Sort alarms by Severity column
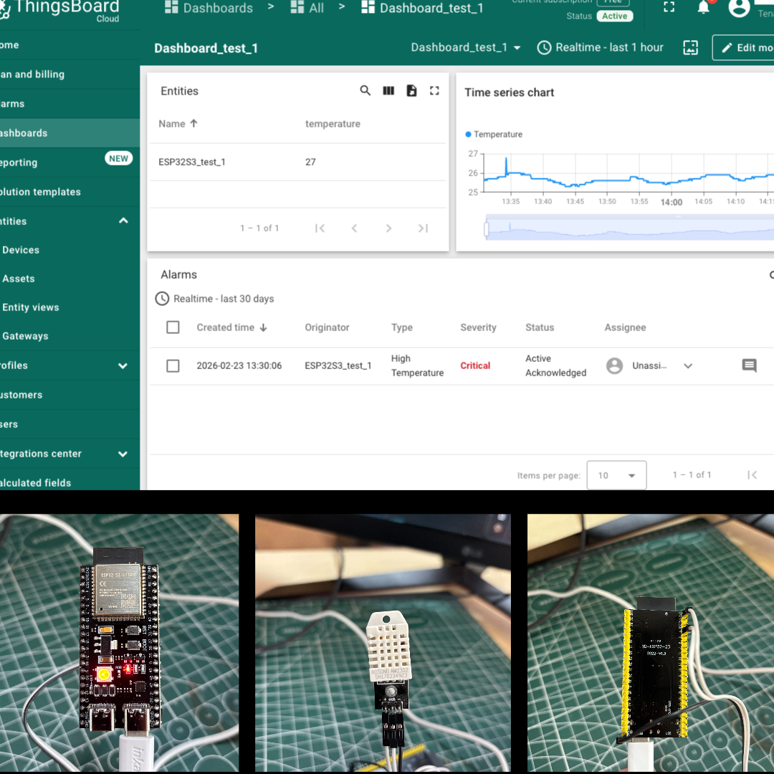The height and width of the screenshot is (774, 774). tap(478, 328)
